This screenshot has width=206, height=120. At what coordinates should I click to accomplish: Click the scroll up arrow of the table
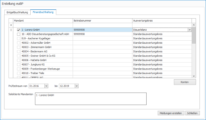tap(194, 25)
